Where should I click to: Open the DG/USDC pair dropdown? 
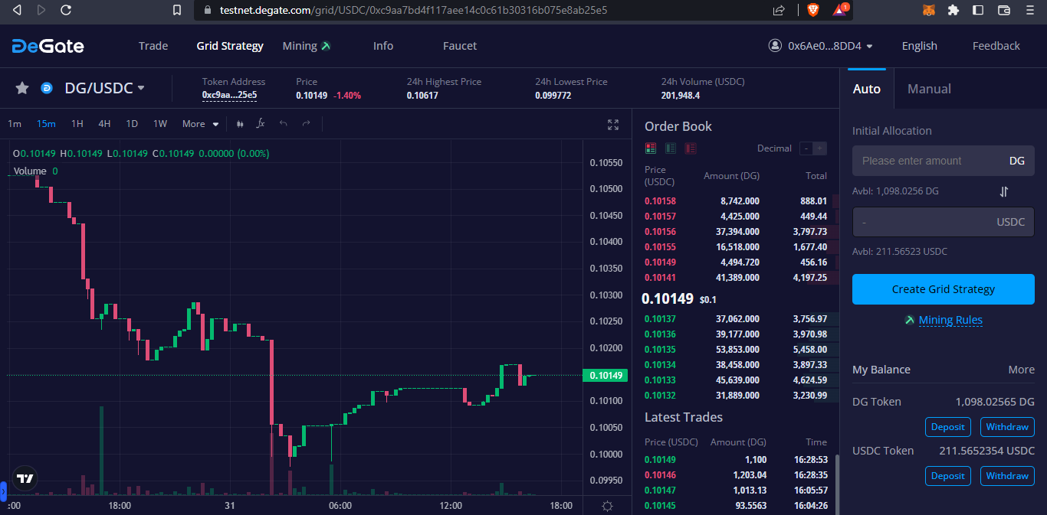tap(104, 88)
